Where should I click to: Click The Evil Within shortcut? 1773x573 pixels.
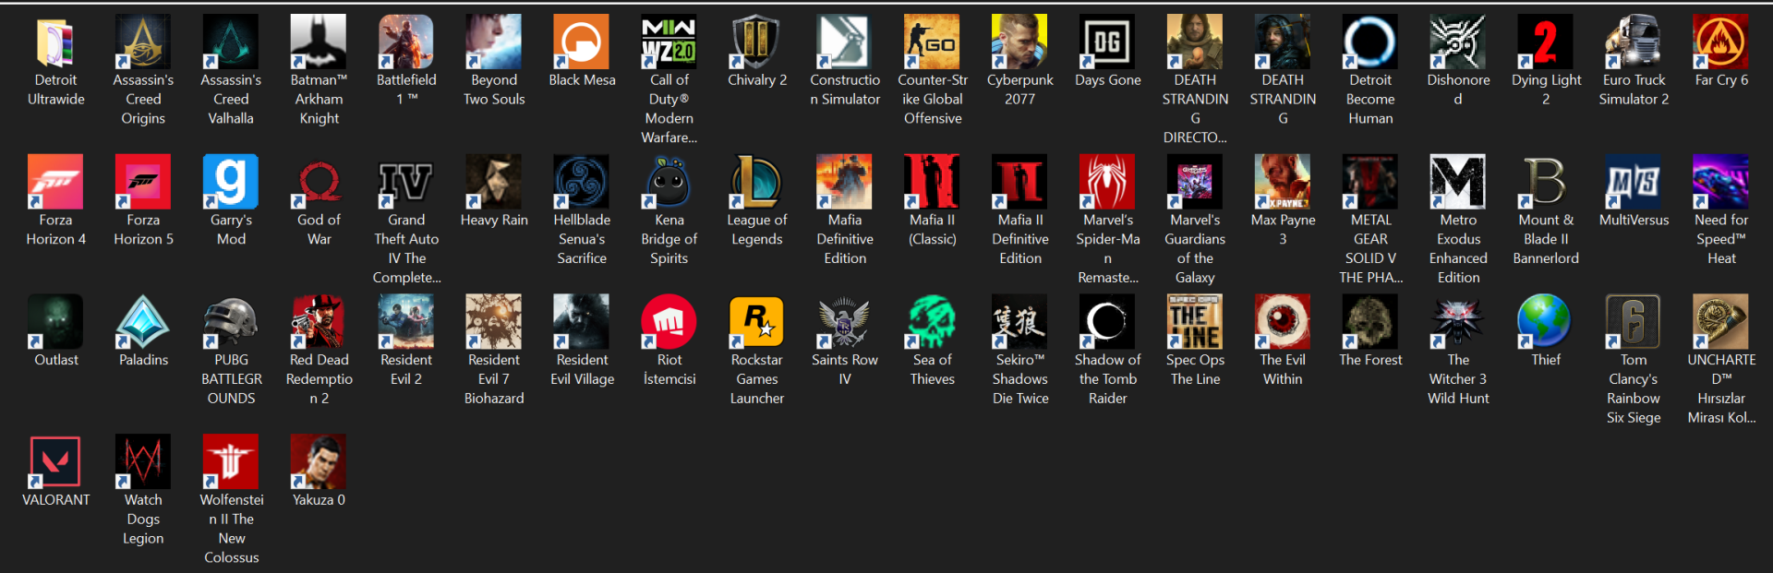1283,322
